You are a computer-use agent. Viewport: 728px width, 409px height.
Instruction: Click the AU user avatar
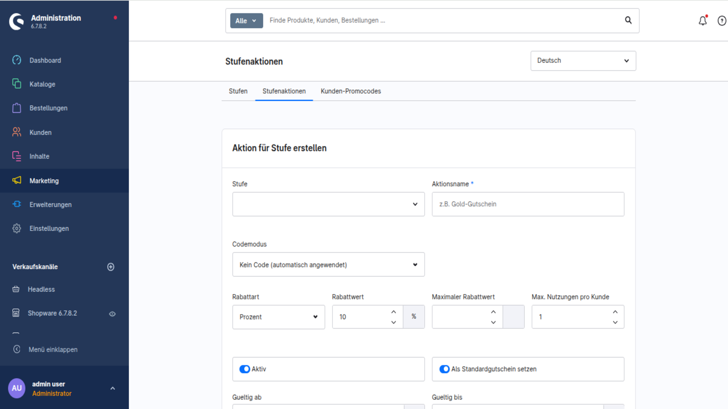tap(17, 388)
